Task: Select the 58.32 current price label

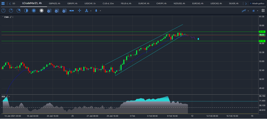Action: (x=262, y=35)
